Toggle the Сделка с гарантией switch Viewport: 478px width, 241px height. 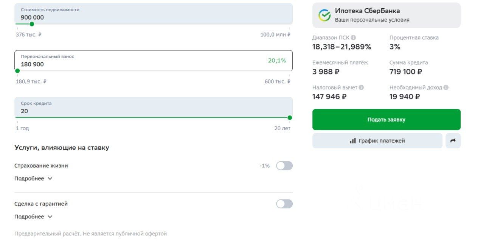click(x=284, y=204)
